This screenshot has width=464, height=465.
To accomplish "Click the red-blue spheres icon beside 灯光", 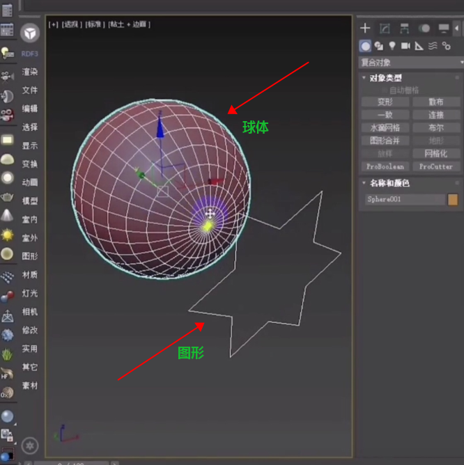I will tap(7, 297).
